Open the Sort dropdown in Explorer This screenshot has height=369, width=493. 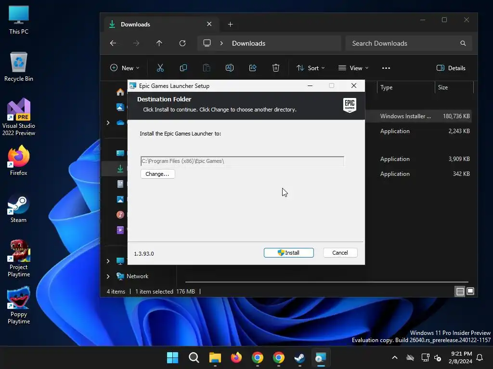(311, 68)
